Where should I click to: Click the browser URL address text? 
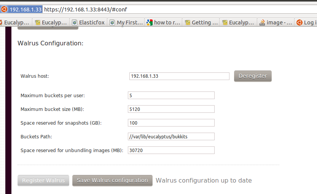point(86,10)
